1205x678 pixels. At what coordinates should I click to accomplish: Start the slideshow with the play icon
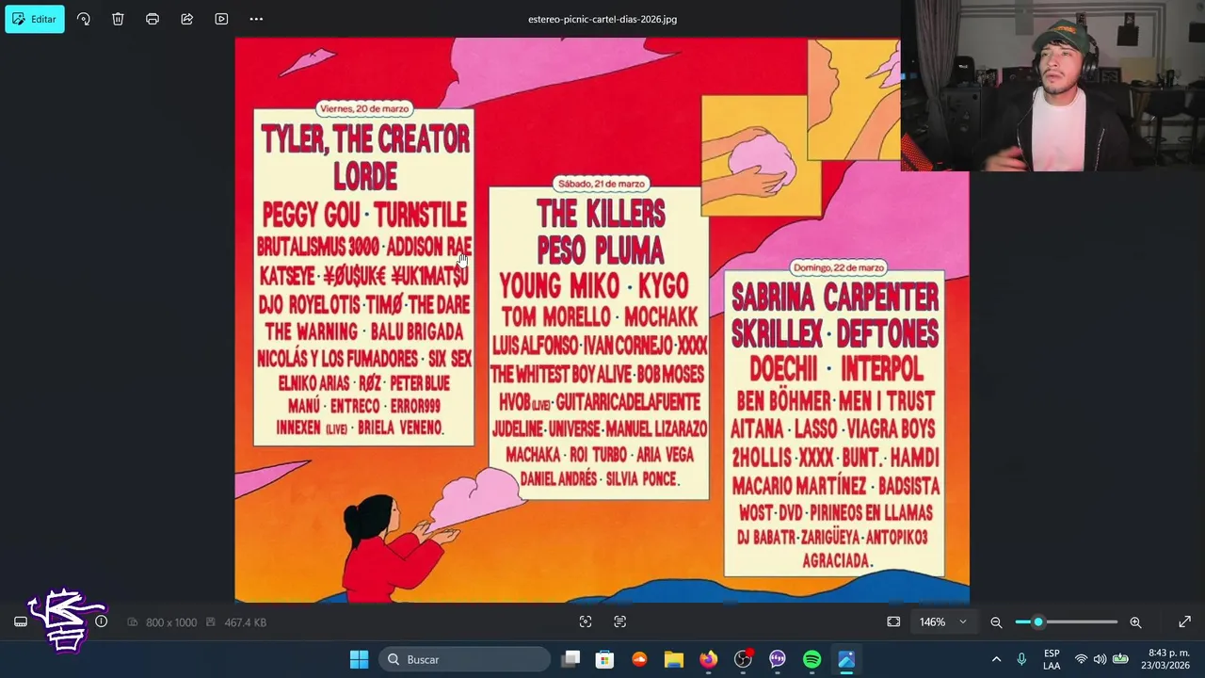click(x=221, y=19)
